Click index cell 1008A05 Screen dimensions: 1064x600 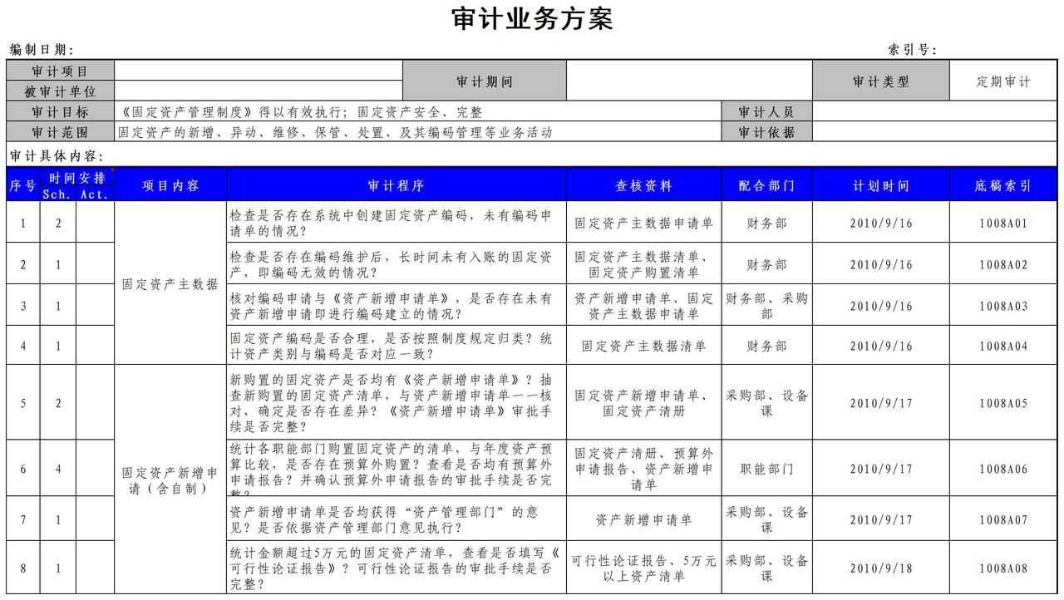[1003, 402]
